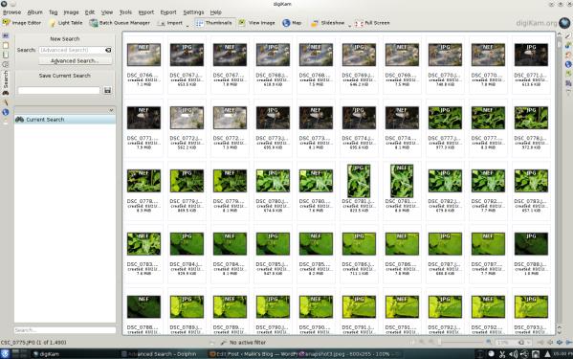Select thumbnail DSC_0788 JPG dark green leaf
The width and height of the screenshot is (573, 359).
coord(531,244)
